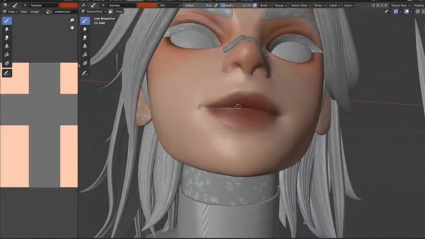Click orange color swatch in Image Editor header

(x=68, y=5)
